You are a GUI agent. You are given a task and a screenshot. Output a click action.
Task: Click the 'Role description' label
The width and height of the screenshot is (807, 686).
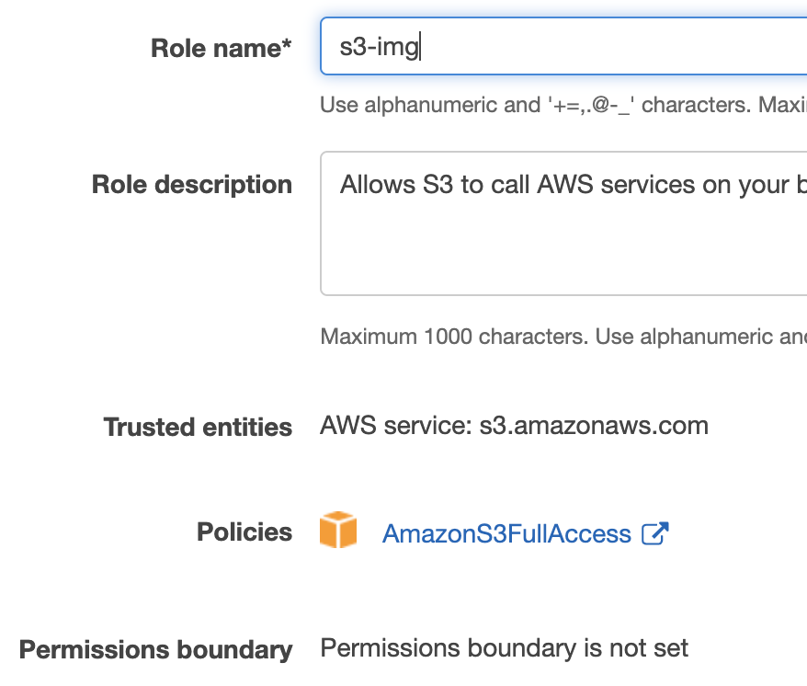coord(191,185)
